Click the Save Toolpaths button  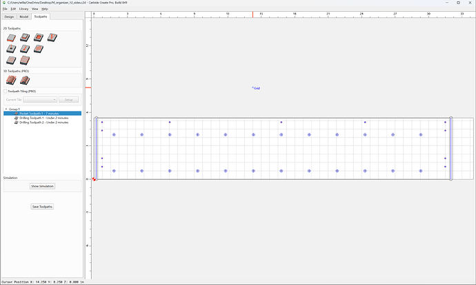pos(42,207)
